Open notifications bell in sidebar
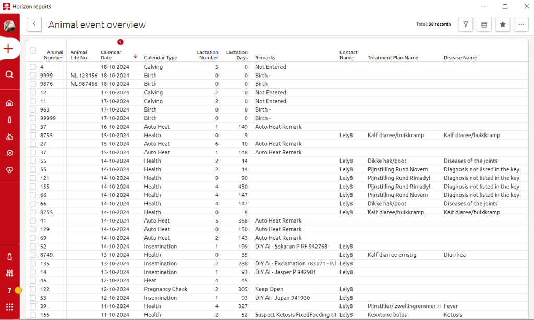This screenshot has width=534, height=320. [x=9, y=257]
